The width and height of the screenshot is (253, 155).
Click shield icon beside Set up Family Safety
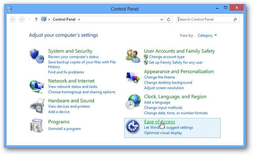tap(146, 63)
